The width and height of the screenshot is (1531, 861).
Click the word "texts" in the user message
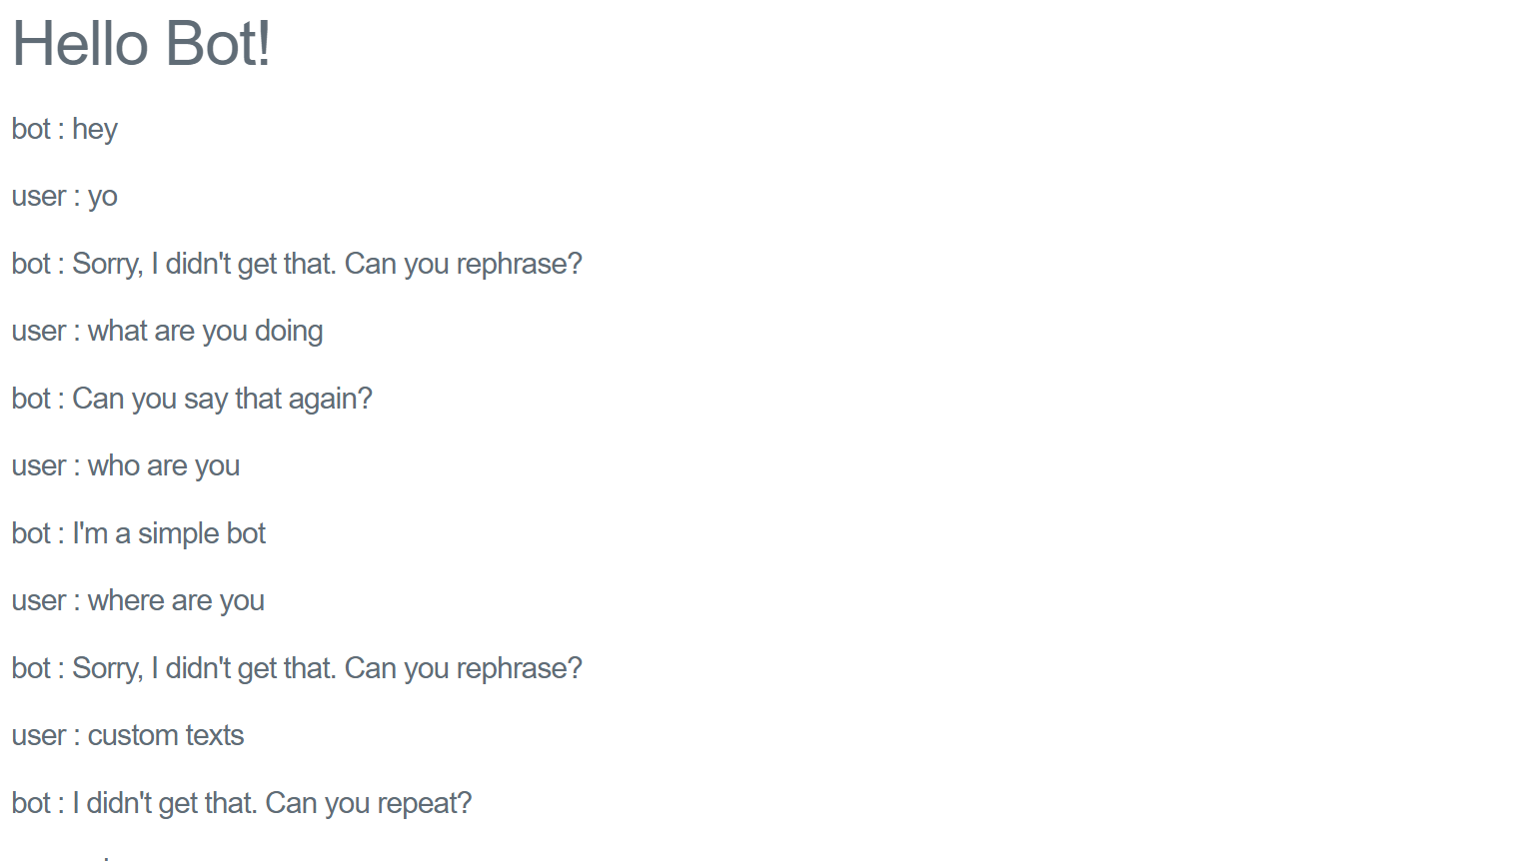[x=214, y=736]
